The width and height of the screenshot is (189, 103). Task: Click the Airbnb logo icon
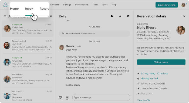[5, 5]
